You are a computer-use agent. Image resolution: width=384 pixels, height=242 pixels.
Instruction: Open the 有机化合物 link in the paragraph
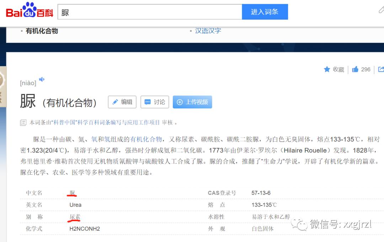[x=146, y=139]
